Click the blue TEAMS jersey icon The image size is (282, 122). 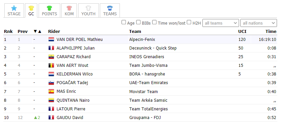[110, 8]
